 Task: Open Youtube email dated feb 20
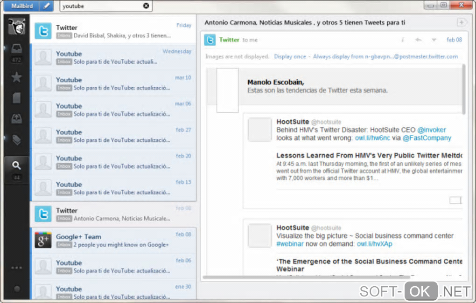(x=113, y=162)
